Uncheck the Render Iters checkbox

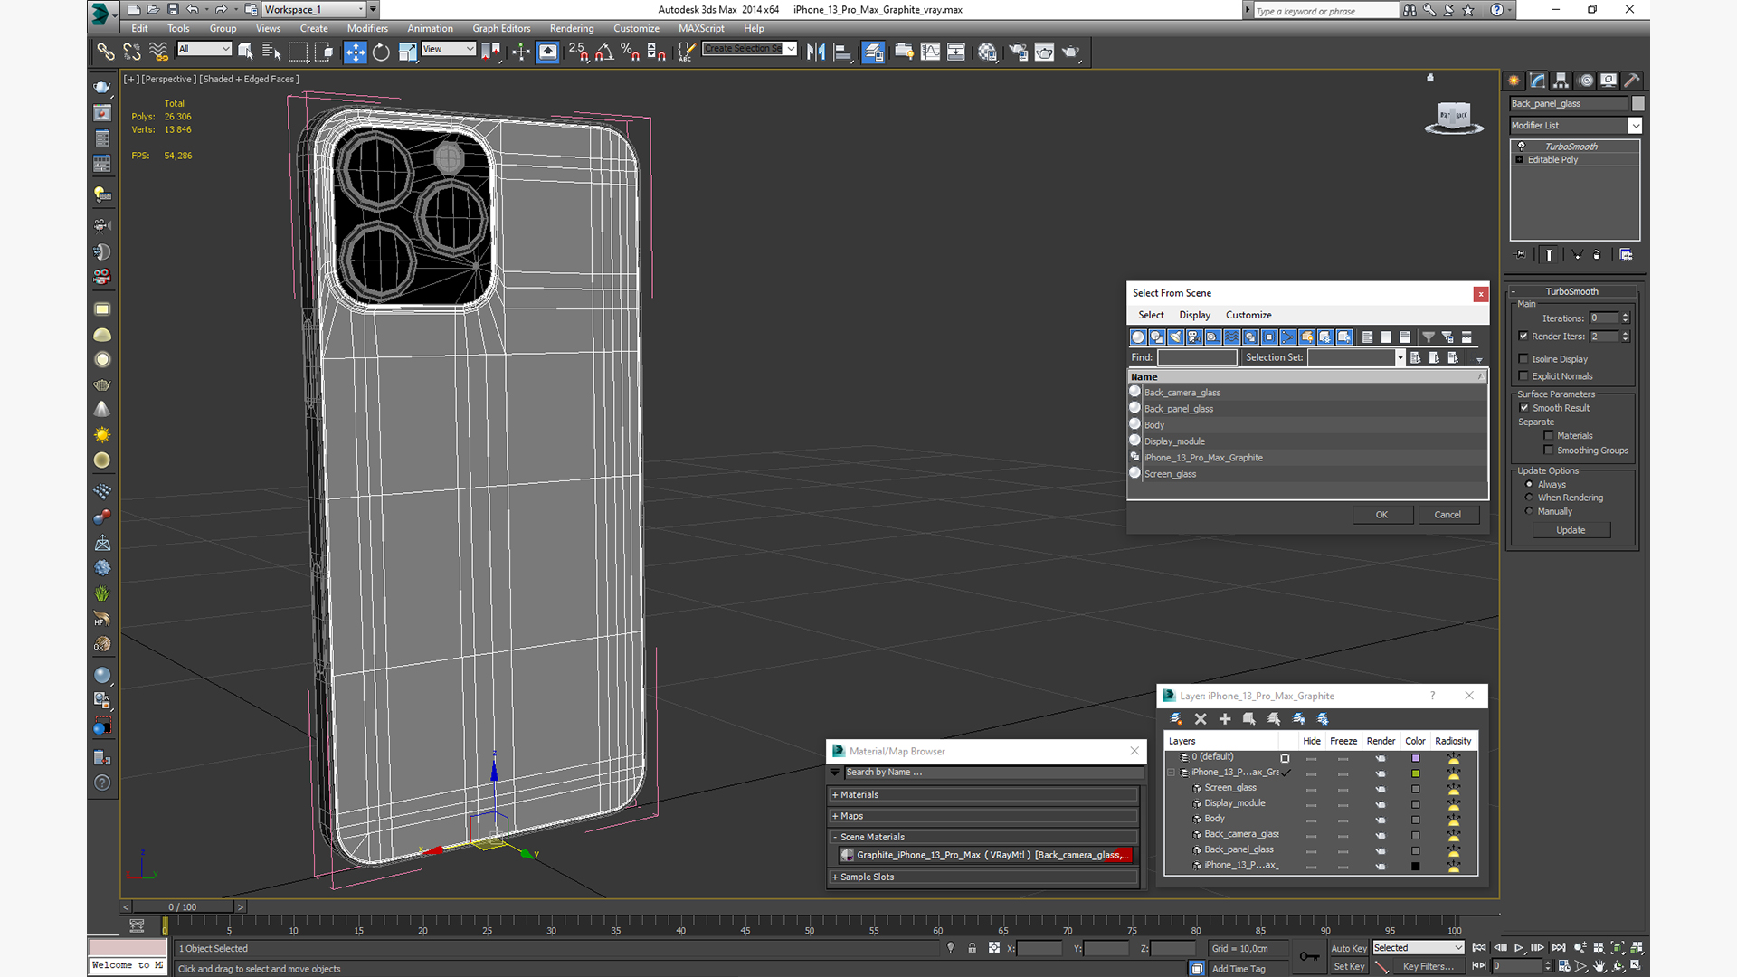pyautogui.click(x=1523, y=337)
